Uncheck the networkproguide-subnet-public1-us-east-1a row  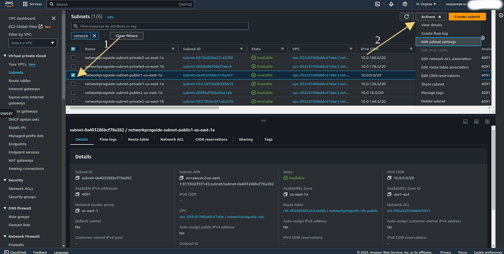73,75
